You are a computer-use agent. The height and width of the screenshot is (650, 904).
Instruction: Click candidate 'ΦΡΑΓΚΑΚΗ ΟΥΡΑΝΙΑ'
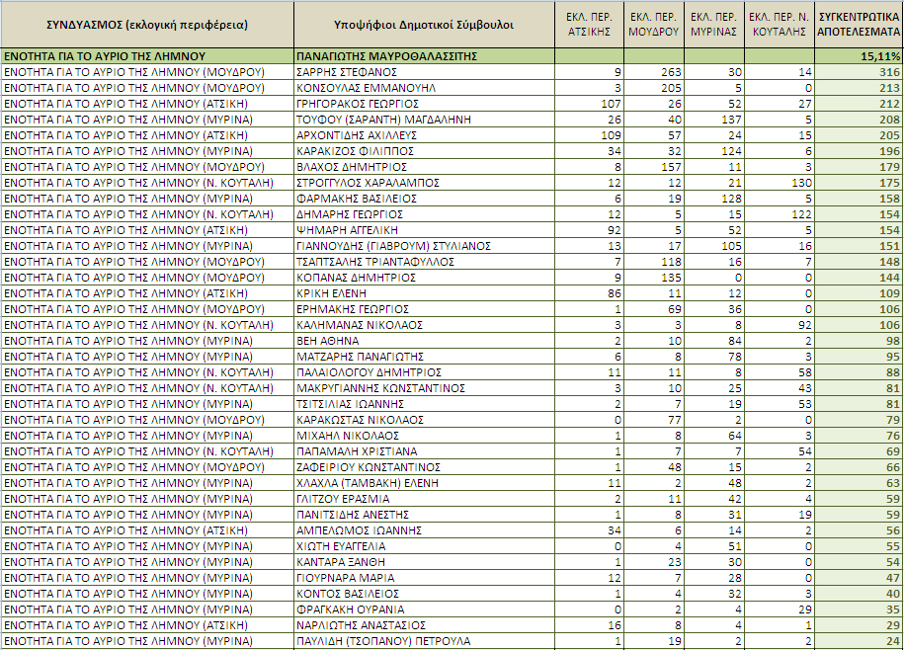pyautogui.click(x=350, y=609)
